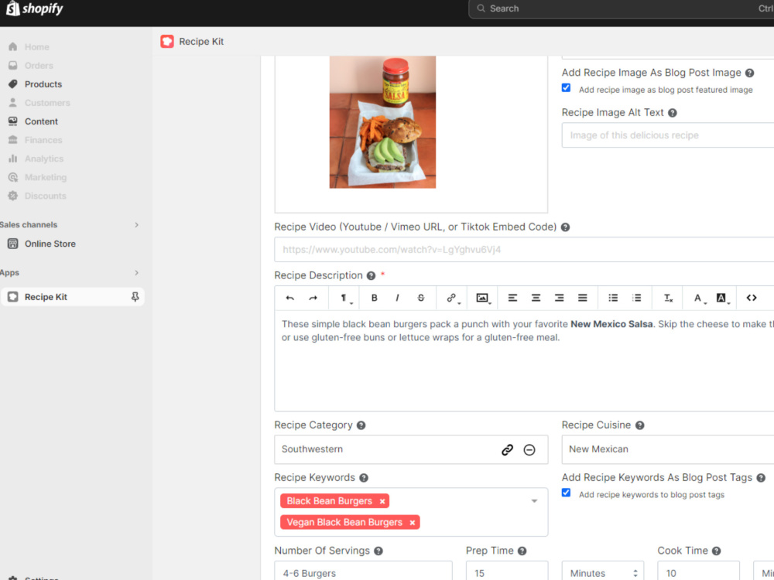Center align description text
The width and height of the screenshot is (774, 580).
click(x=536, y=298)
